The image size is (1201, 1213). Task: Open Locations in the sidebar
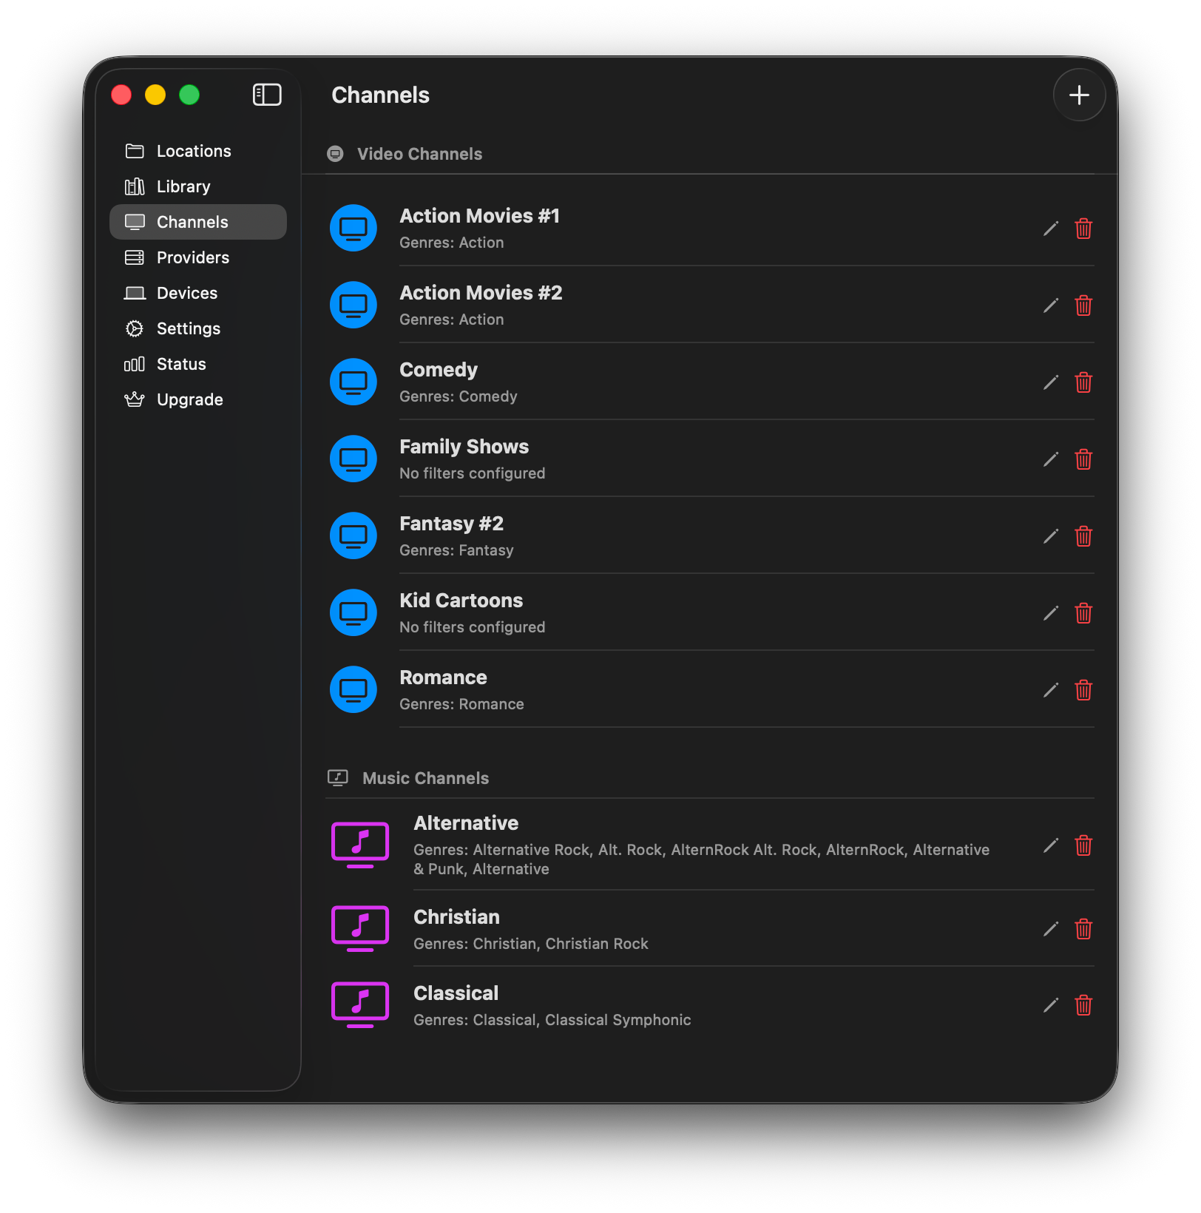pos(194,151)
